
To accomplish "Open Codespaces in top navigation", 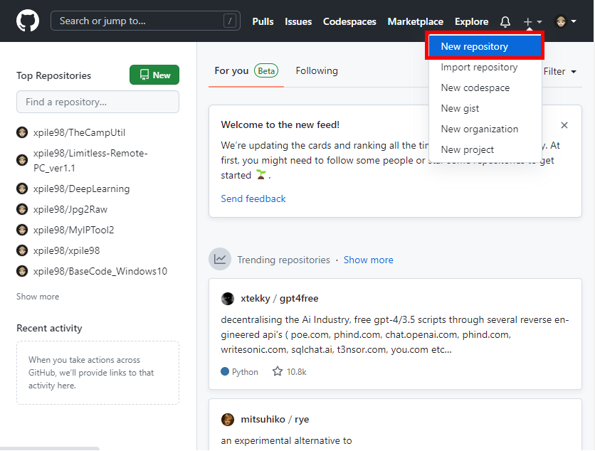I will [x=349, y=21].
